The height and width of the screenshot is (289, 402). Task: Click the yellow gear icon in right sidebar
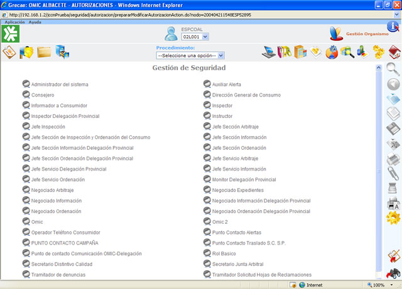pos(393,218)
